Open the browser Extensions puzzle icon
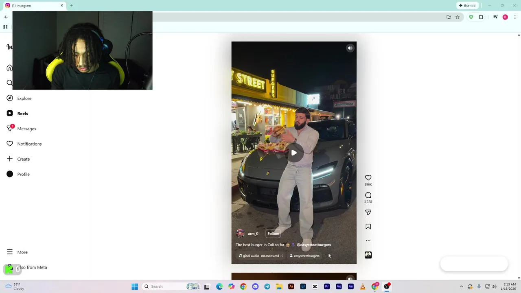Screen dimensions: 521x293 pyautogui.click(x=481, y=17)
